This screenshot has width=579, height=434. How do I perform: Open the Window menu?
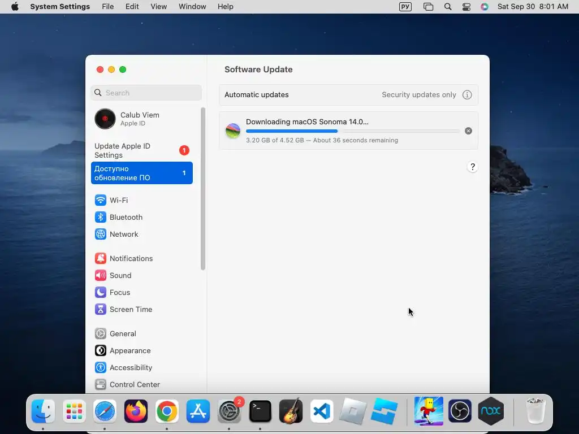pyautogui.click(x=192, y=7)
